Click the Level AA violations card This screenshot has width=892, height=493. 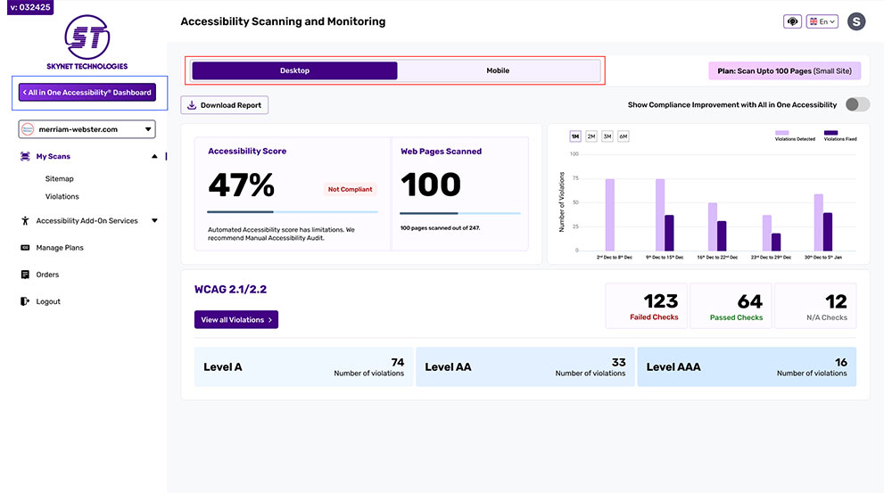[525, 366]
